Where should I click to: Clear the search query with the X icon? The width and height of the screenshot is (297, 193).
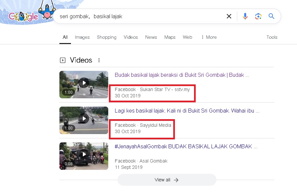coord(229,16)
